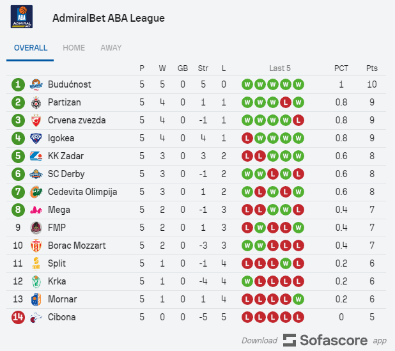Click the Pts column header

click(372, 68)
